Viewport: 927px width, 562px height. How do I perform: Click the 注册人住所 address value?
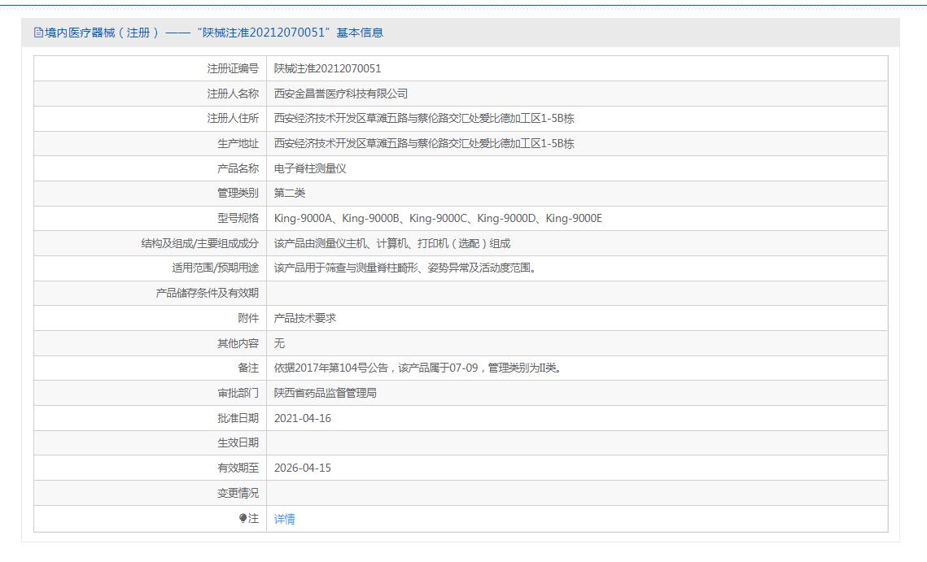click(424, 118)
